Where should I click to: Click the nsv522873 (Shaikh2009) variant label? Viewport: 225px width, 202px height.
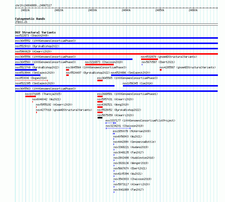tap(32, 35)
